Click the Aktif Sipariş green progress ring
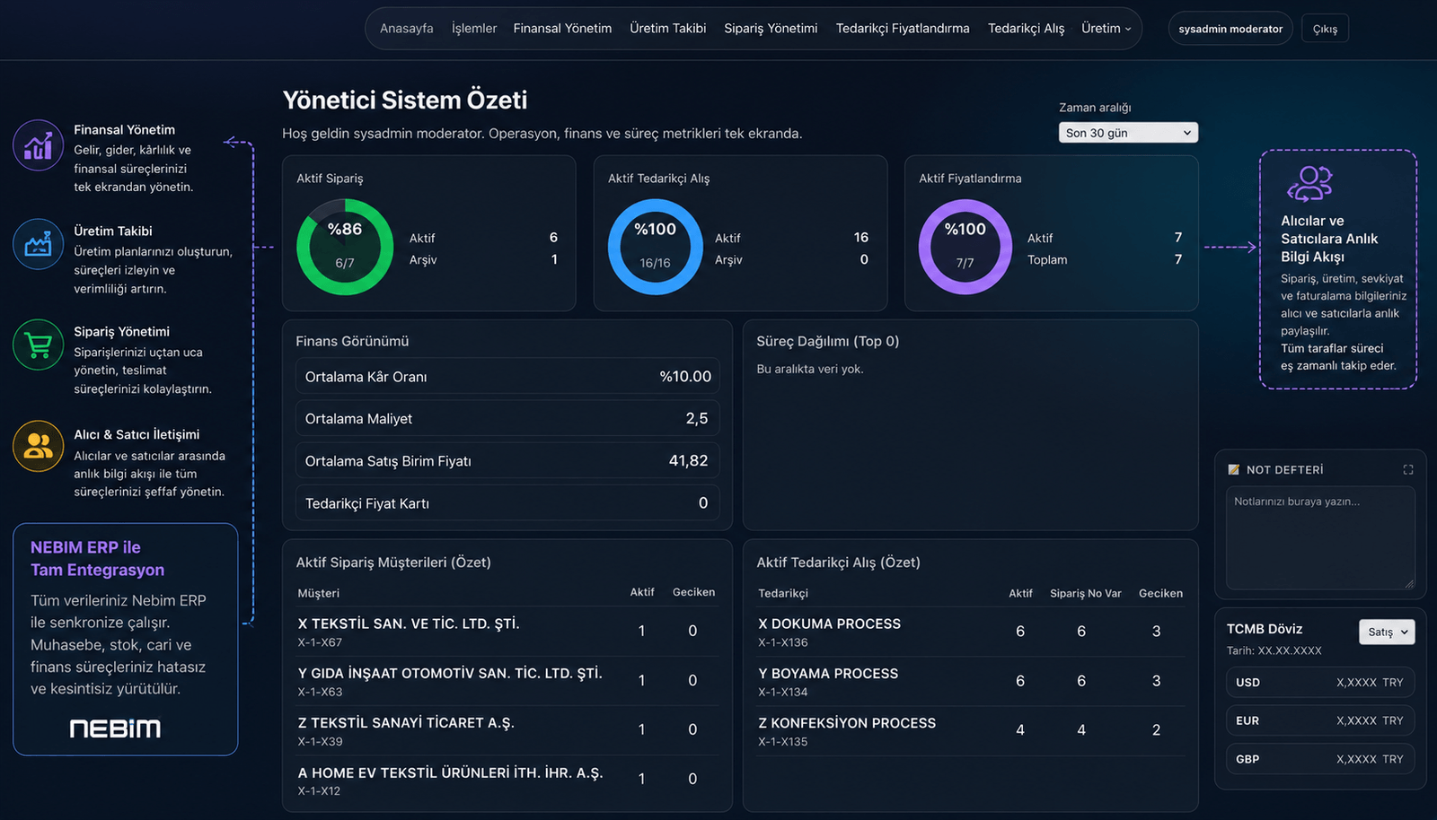Screen dimensions: 1437x820 point(345,247)
